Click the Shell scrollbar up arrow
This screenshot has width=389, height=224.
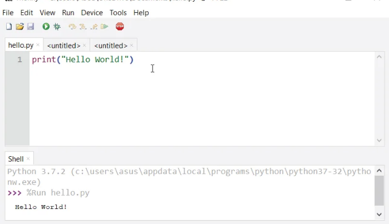point(379,171)
